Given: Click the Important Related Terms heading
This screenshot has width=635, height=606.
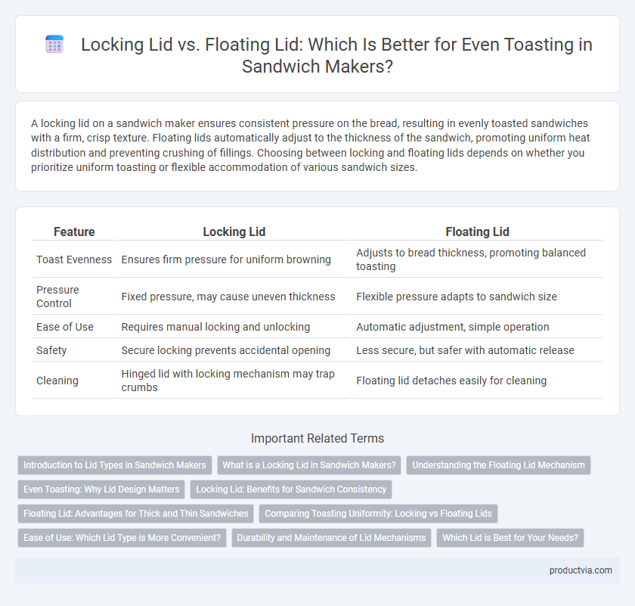Looking at the screenshot, I should (317, 438).
